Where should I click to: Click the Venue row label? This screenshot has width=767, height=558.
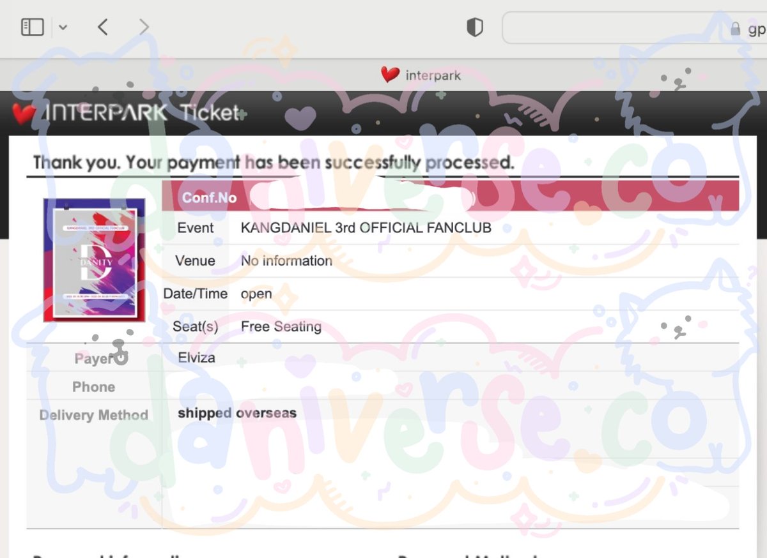(195, 260)
